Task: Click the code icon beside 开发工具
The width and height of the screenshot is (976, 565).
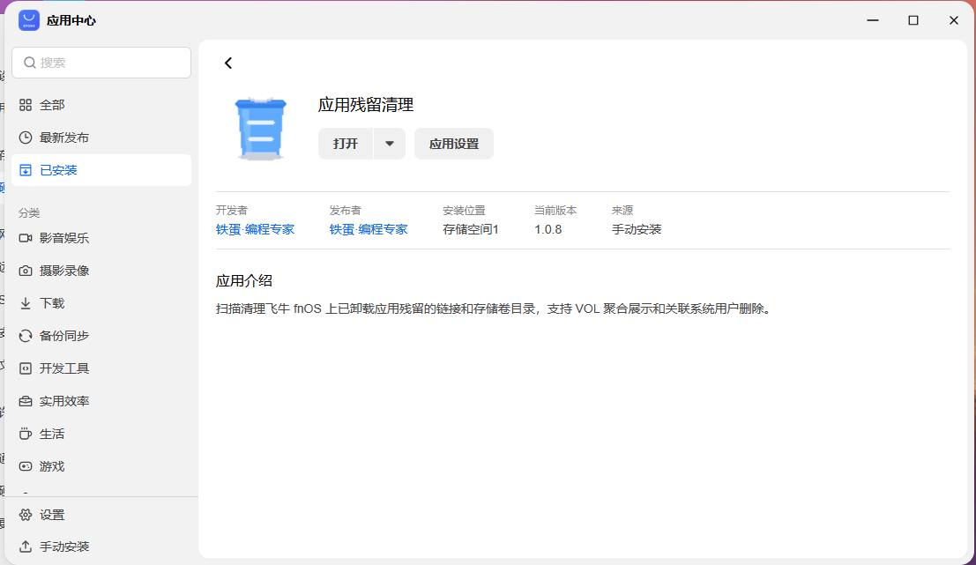Action: [26, 368]
